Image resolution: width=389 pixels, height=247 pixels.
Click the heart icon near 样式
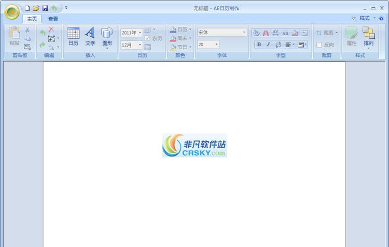coord(354,18)
